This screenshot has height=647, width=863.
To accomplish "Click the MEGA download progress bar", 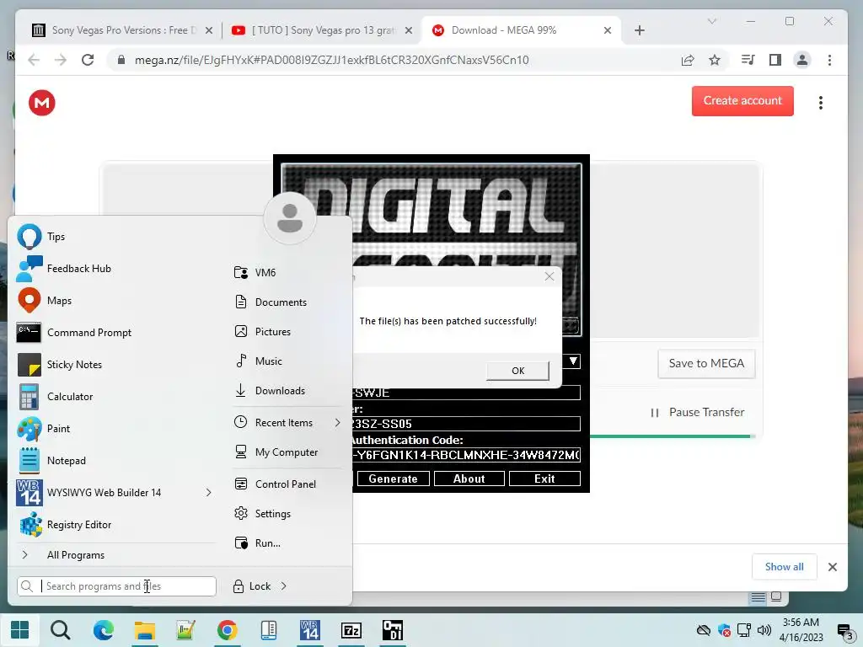I will pos(673,436).
